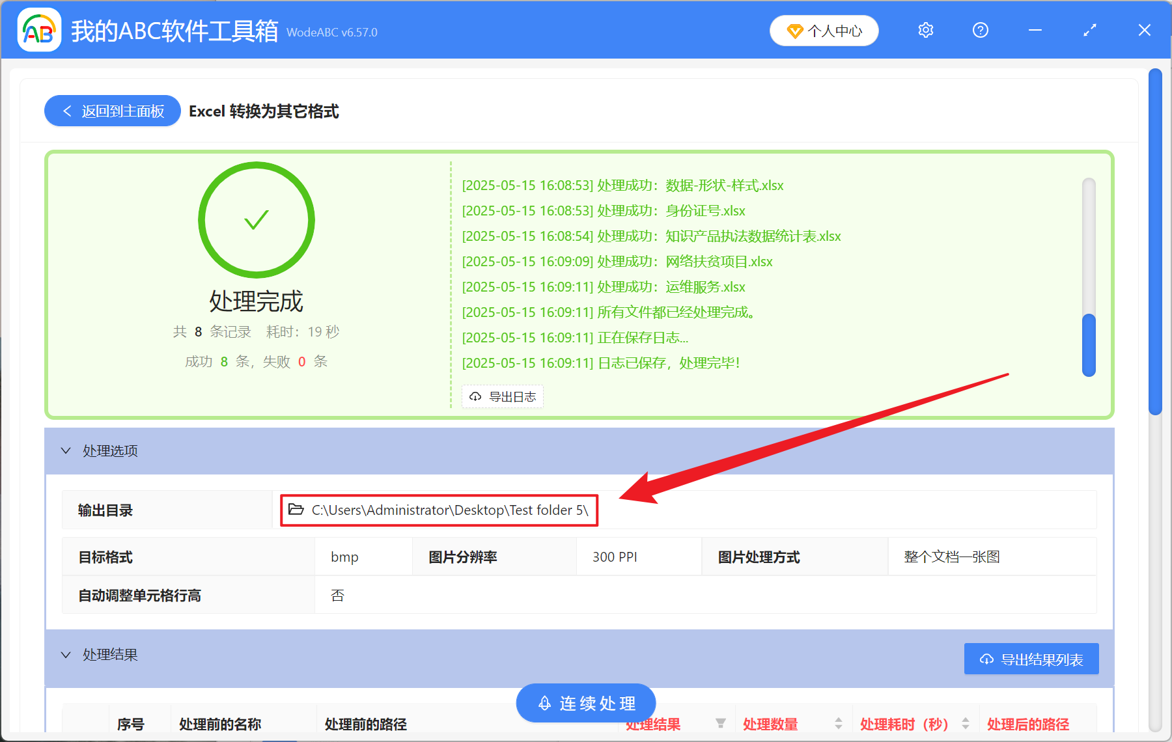
Task: Click the AB logo icon top left
Action: pos(38,30)
